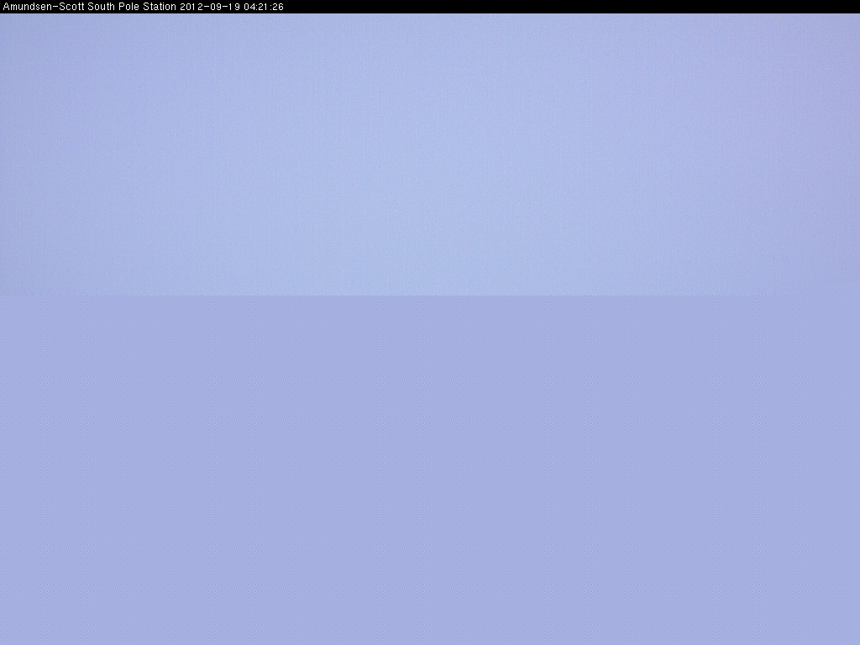Click the word "Station" in the caption
The image size is (860, 645).
click(155, 7)
